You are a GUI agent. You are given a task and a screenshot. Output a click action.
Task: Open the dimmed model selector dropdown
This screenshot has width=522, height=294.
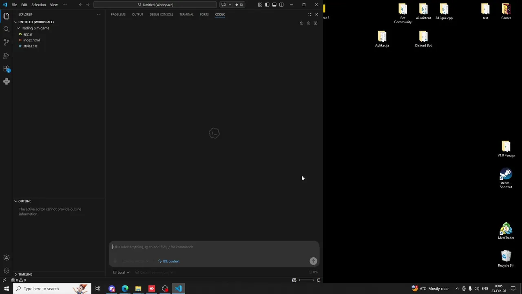point(135,261)
